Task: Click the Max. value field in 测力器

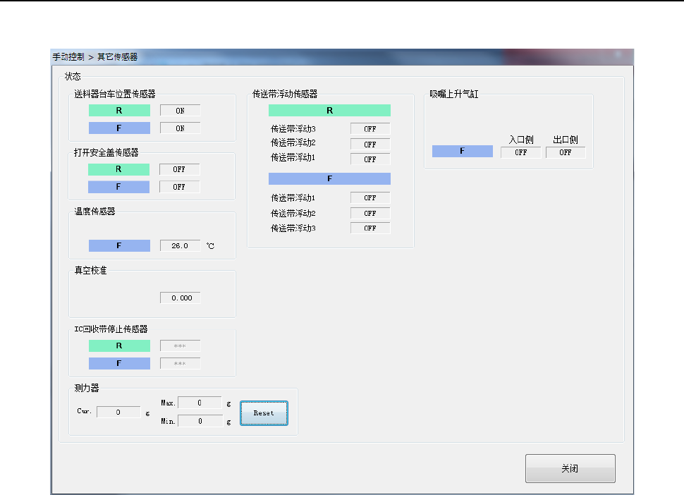Action: point(200,403)
